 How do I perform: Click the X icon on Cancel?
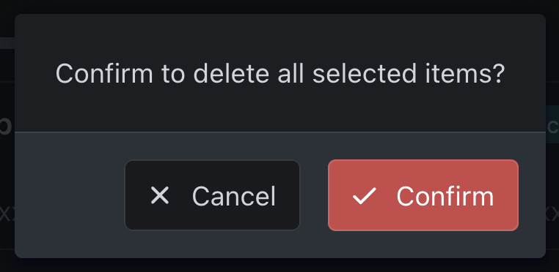tap(160, 195)
